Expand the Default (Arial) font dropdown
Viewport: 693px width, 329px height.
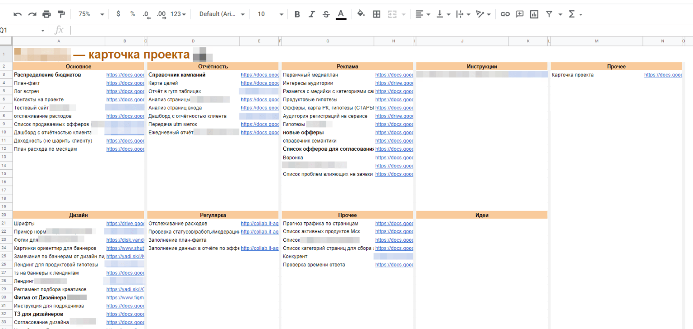tap(222, 14)
